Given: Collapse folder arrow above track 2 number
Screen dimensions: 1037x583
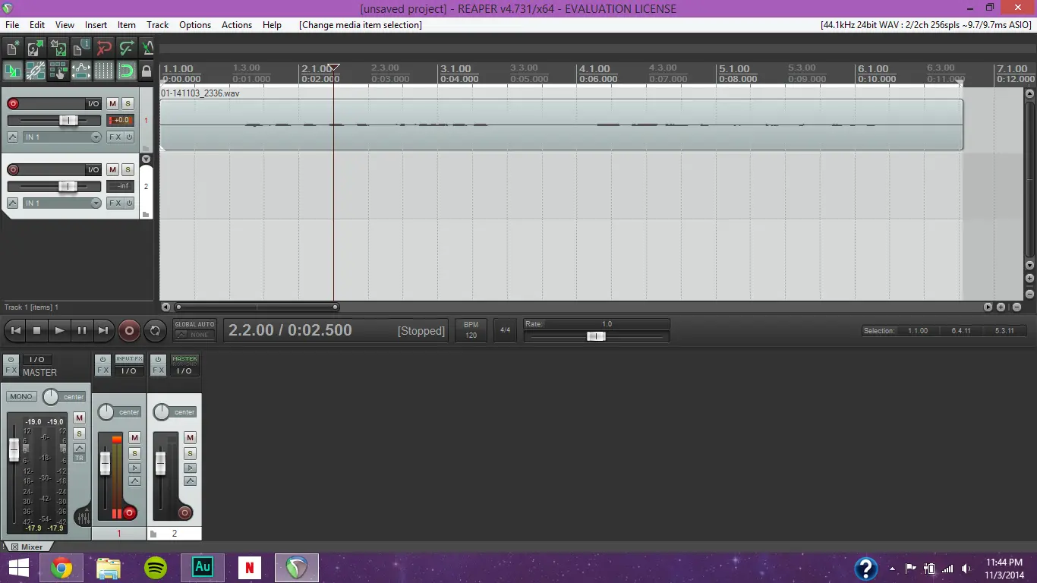Looking at the screenshot, I should tap(146, 159).
